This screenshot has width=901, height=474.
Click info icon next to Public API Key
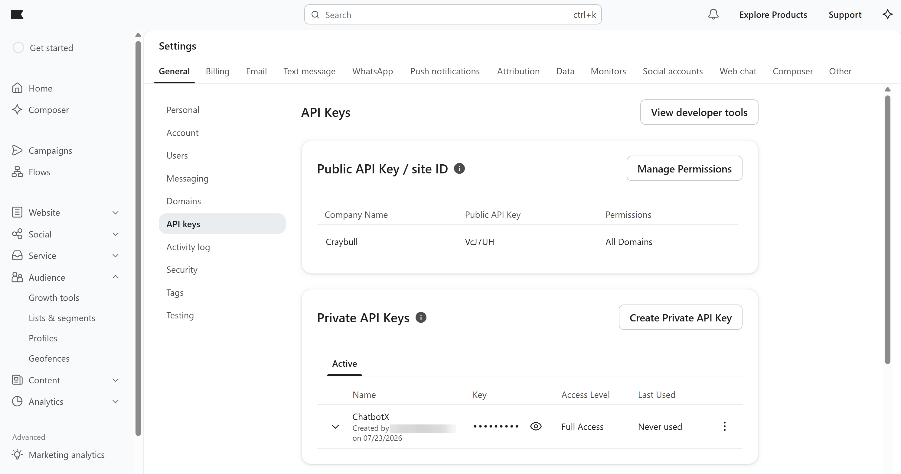[459, 169]
